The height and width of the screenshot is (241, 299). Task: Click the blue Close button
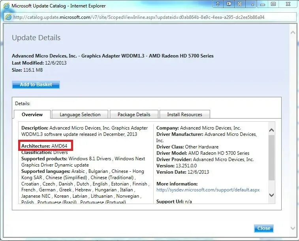(264, 228)
